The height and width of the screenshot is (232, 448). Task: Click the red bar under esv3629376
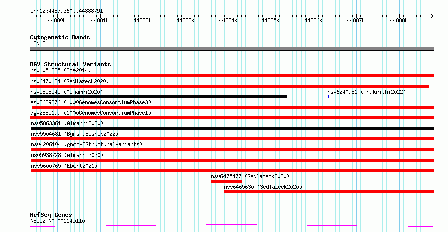tap(232, 107)
